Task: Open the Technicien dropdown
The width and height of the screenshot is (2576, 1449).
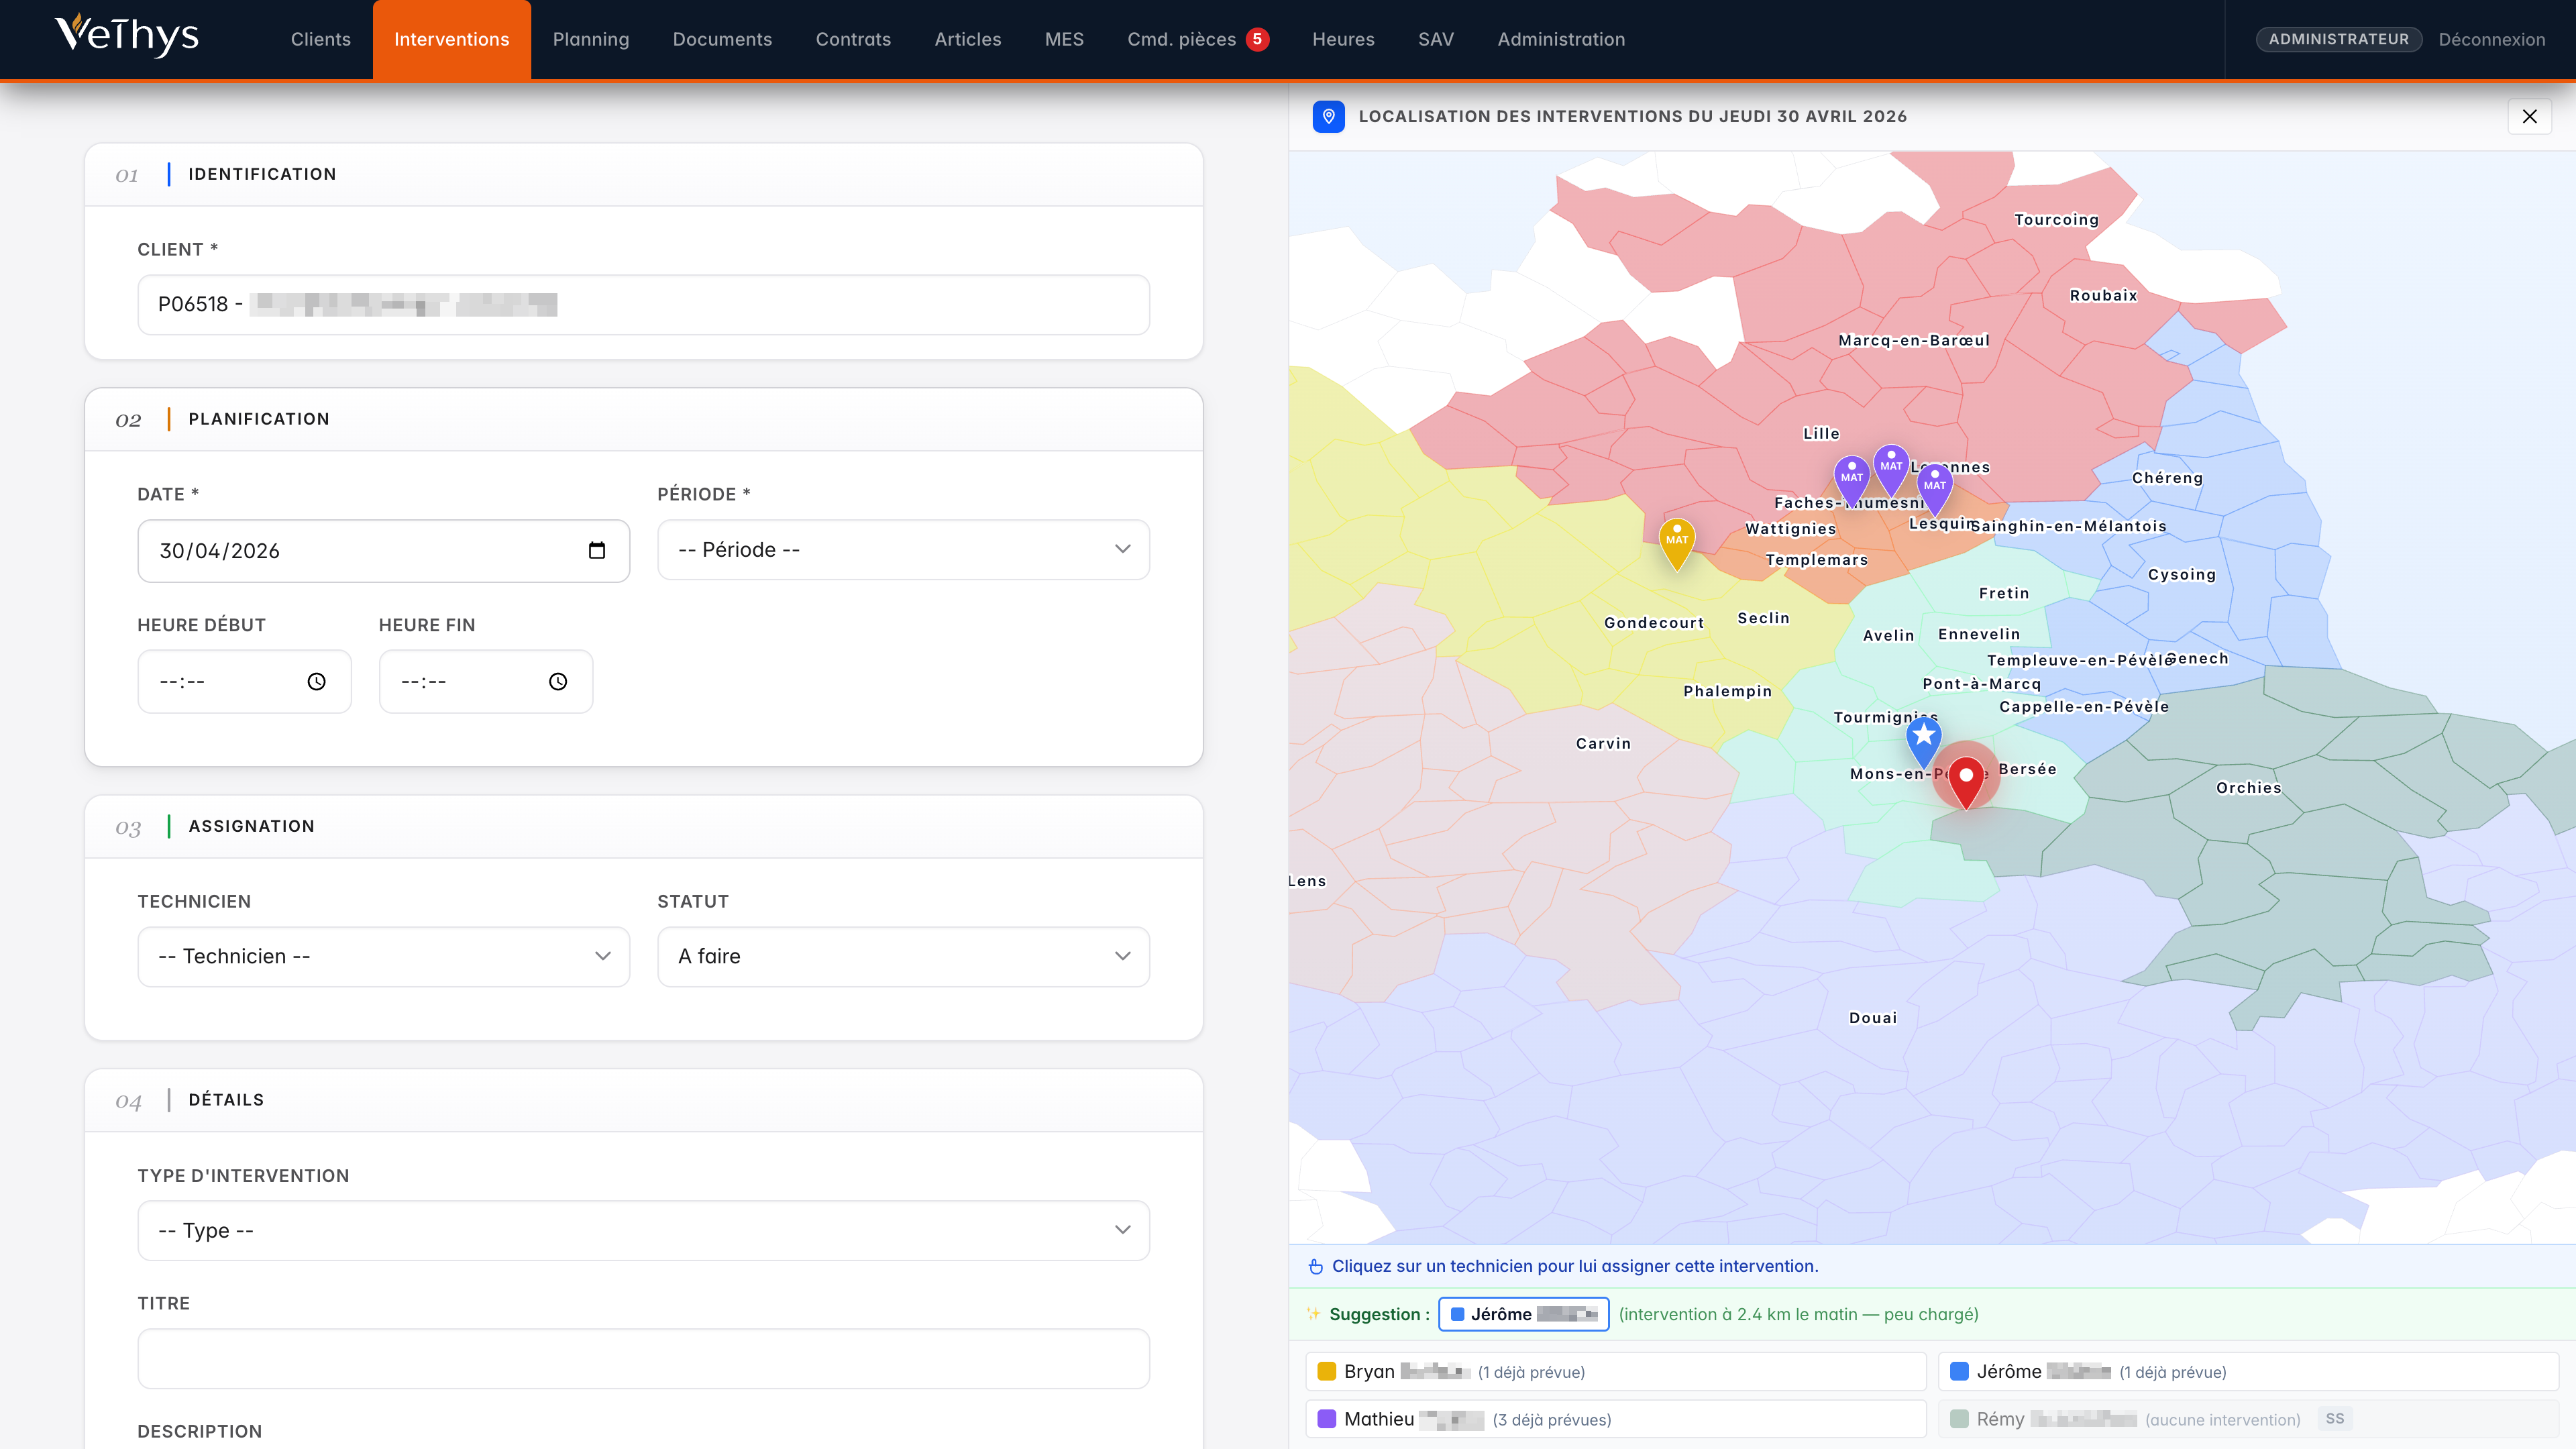Action: (383, 956)
